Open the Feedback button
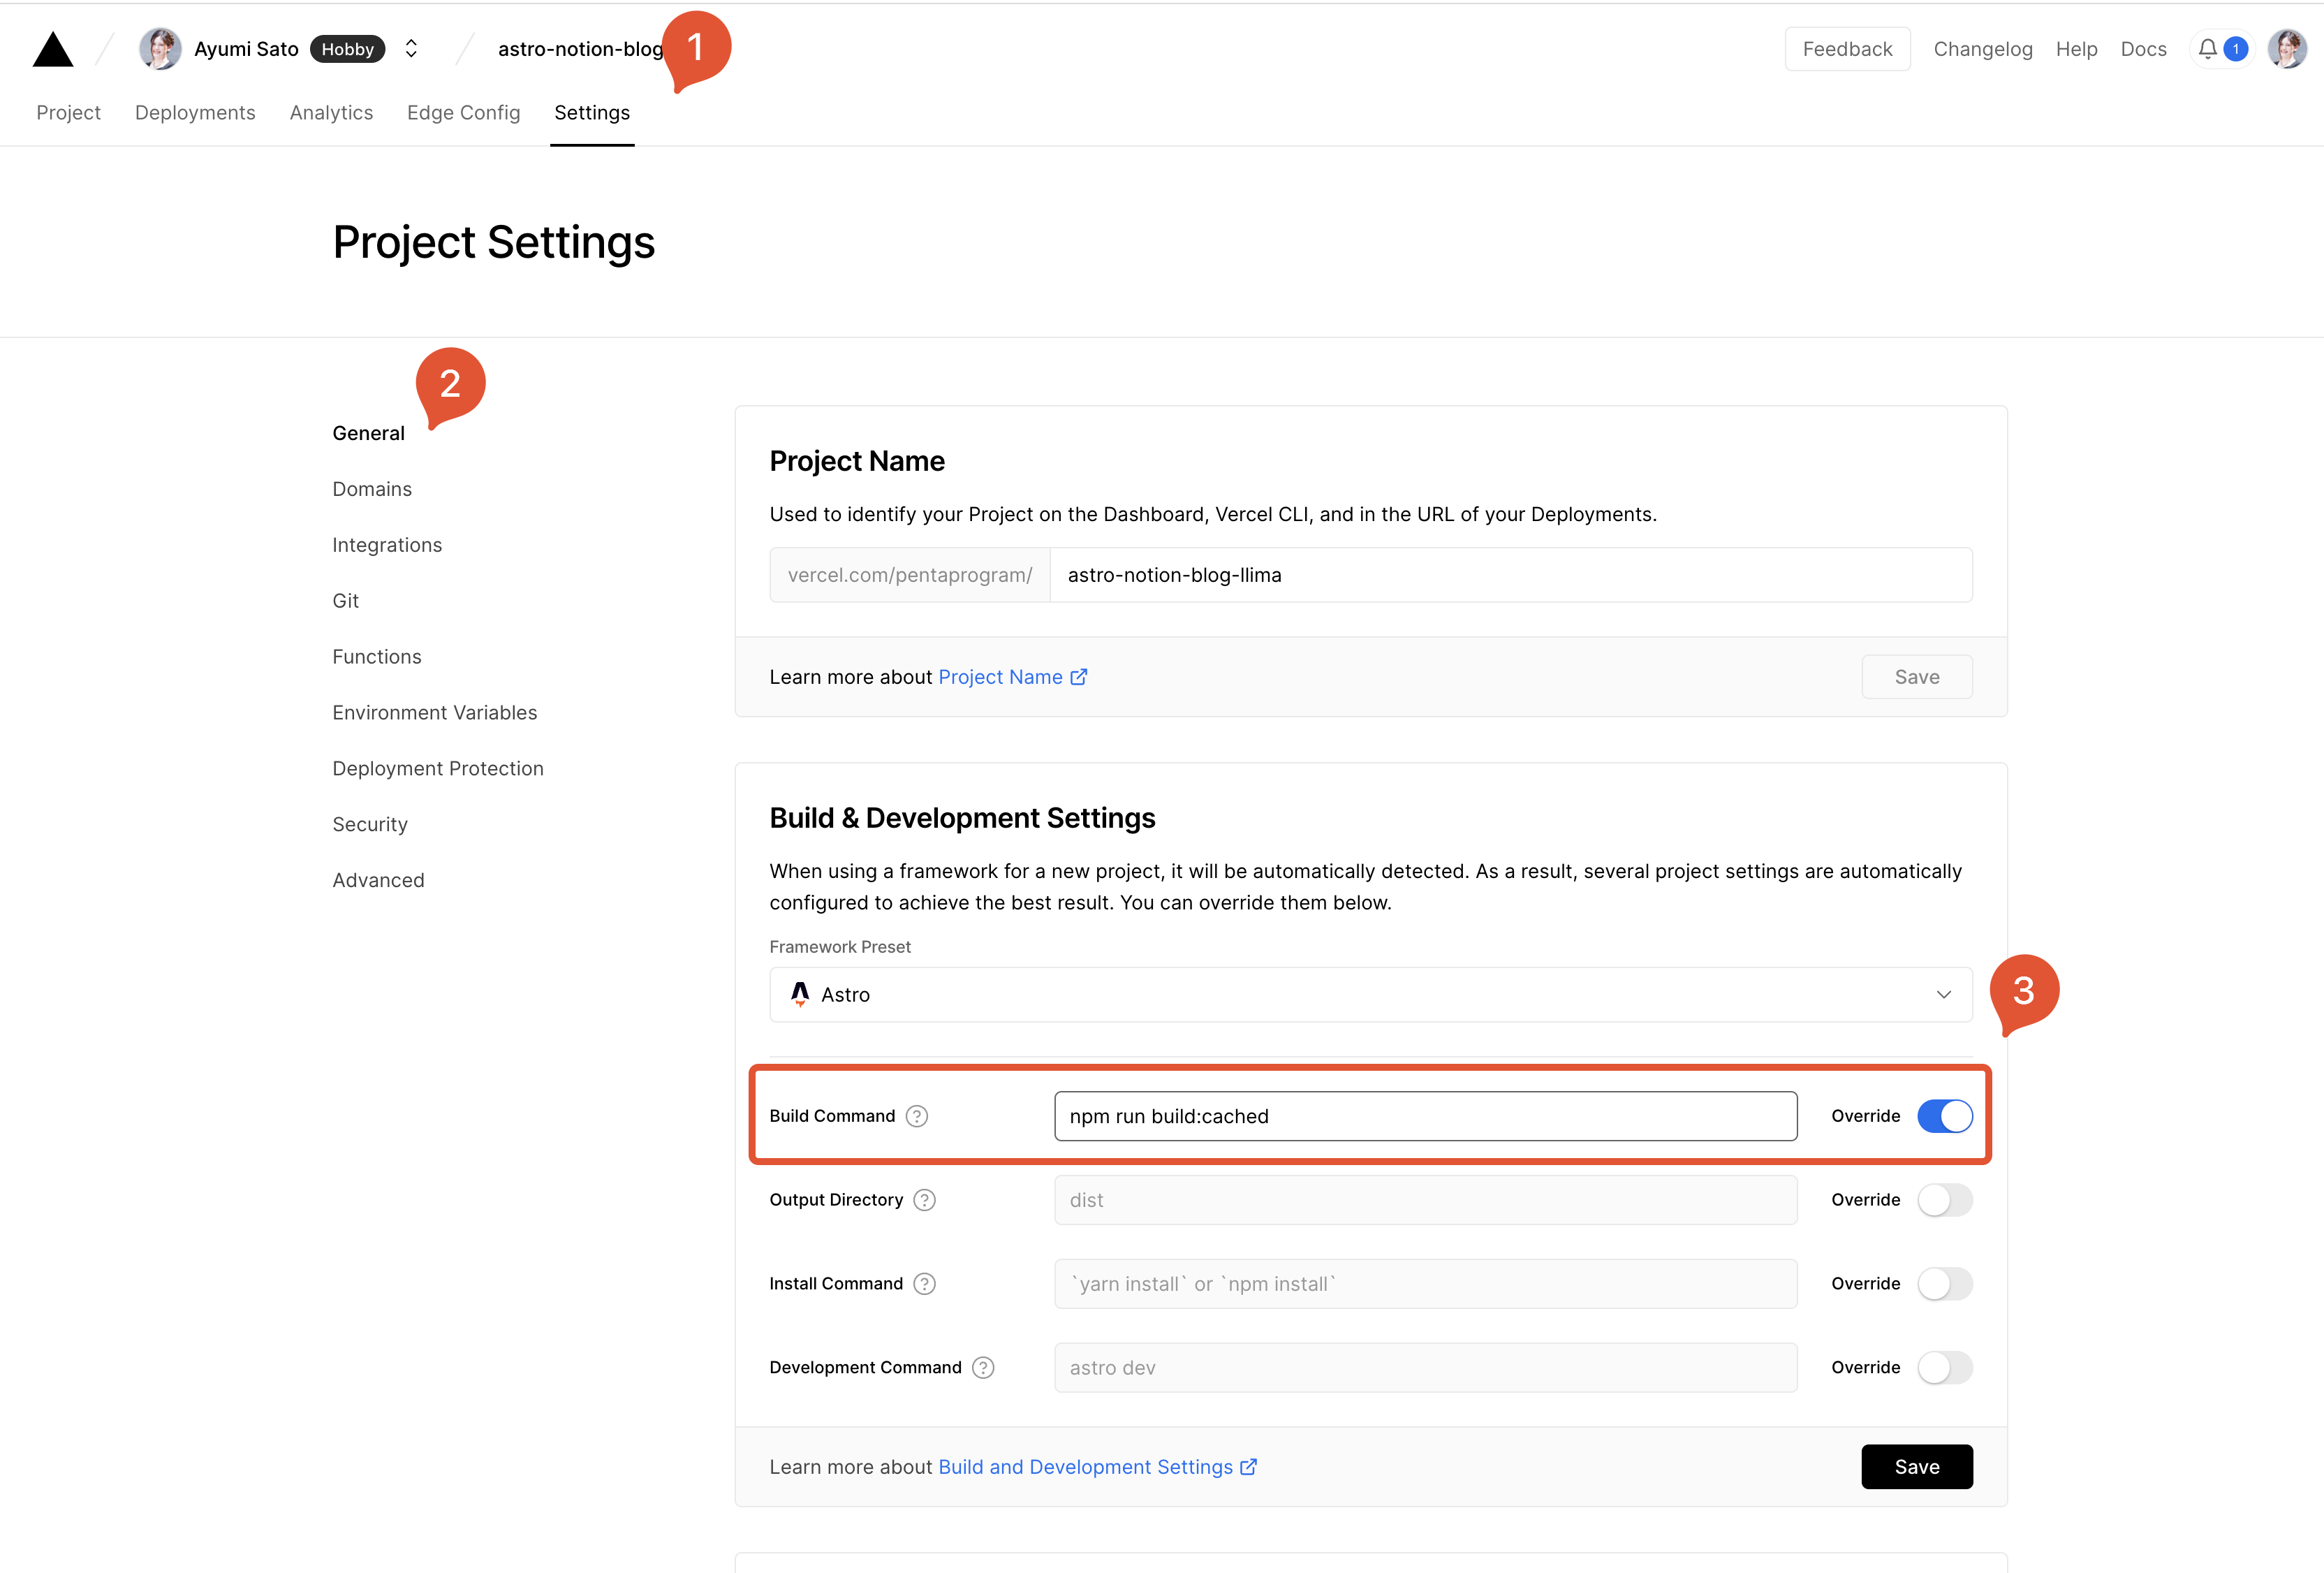 (1847, 49)
